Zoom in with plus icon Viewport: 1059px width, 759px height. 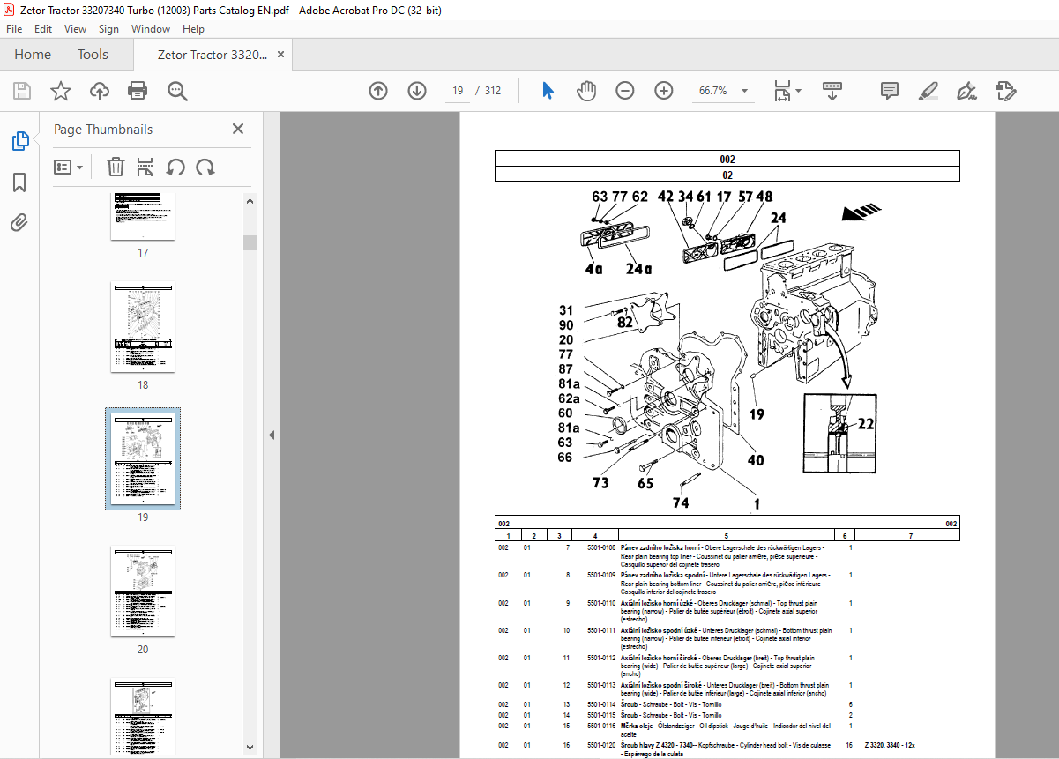tap(664, 91)
